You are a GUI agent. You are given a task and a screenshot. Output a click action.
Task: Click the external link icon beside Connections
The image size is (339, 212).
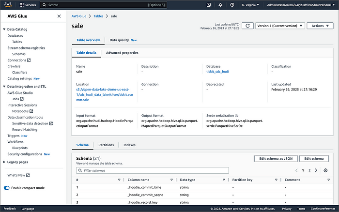click(x=29, y=60)
